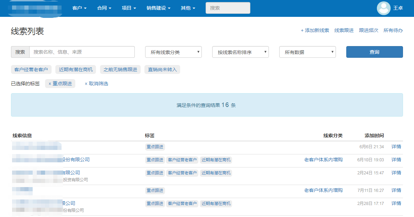This screenshot has height=217, width=414.
Task: Click 取消筛选 to clear filters
Action: pyautogui.click(x=97, y=84)
